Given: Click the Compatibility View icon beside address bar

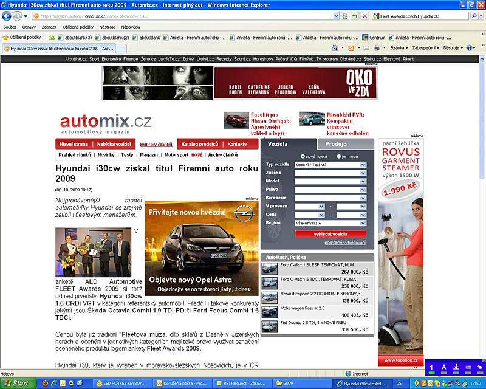Looking at the screenshot, I should [345, 16].
